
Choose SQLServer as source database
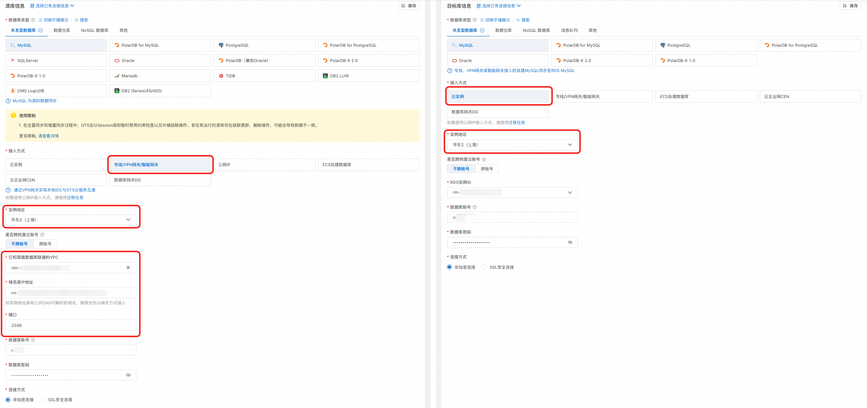[x=56, y=60]
